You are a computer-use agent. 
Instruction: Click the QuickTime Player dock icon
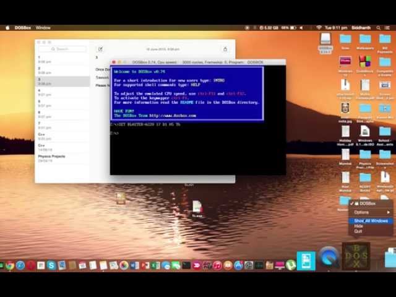pyautogui.click(x=329, y=257)
